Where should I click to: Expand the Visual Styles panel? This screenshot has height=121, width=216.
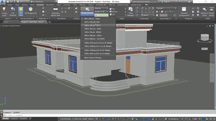tap(165, 18)
